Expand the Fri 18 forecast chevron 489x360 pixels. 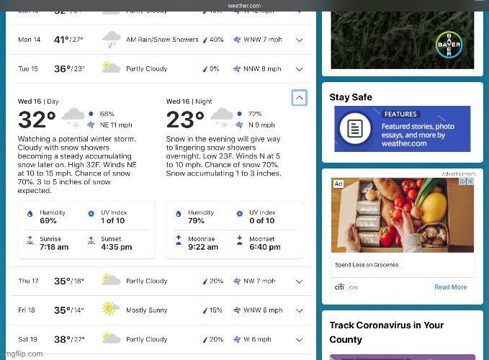point(299,310)
